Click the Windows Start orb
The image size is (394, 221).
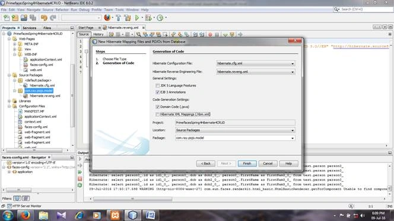click(x=8, y=215)
